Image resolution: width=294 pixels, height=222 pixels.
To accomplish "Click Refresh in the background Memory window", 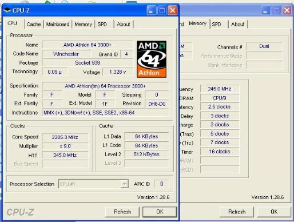I will pyautogui.click(x=237, y=212).
